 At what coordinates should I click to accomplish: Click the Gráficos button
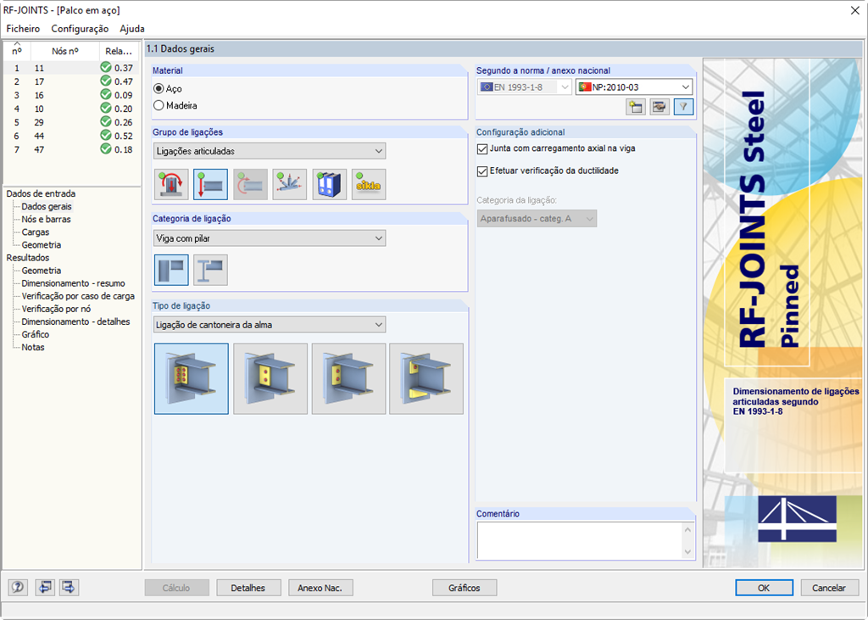coord(465,588)
